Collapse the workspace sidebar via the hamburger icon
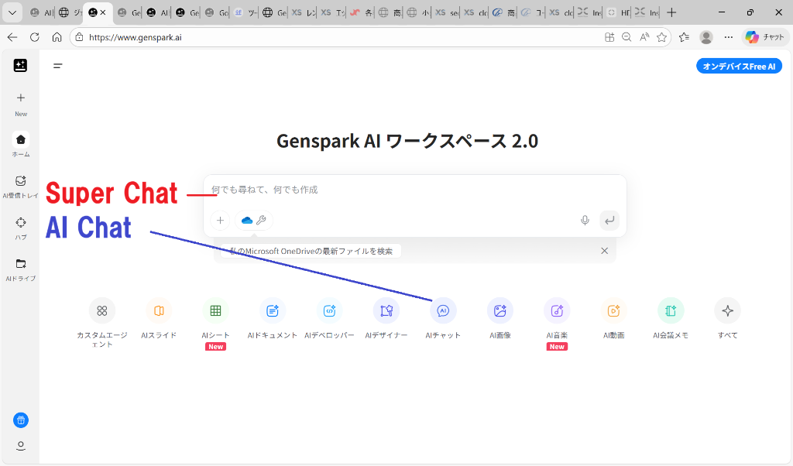 57,66
